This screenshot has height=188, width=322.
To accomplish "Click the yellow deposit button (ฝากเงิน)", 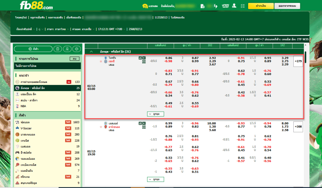I will click(261, 6).
